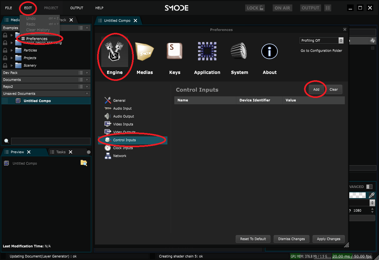Expand the Repo2 section arrow
This screenshot has width=379, height=260.
(87, 87)
